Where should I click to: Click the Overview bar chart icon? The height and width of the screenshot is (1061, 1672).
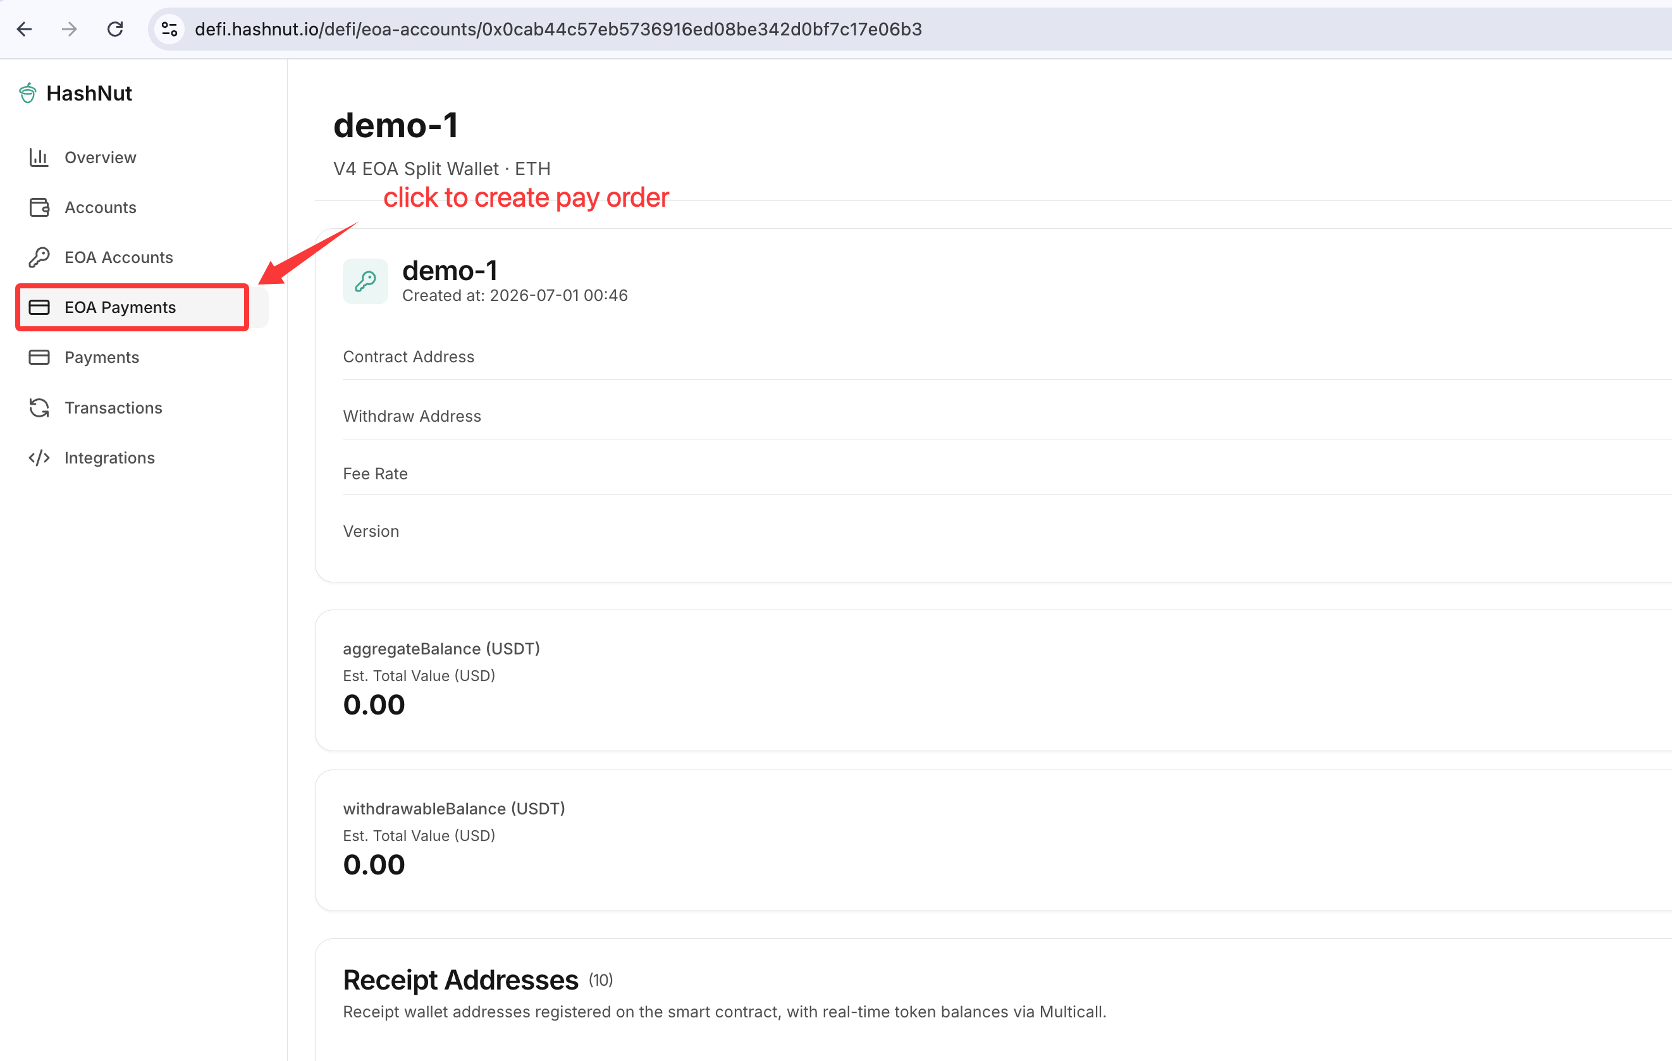[39, 157]
